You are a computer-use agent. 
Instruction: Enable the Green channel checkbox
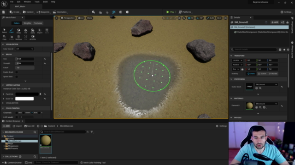pos(24,113)
